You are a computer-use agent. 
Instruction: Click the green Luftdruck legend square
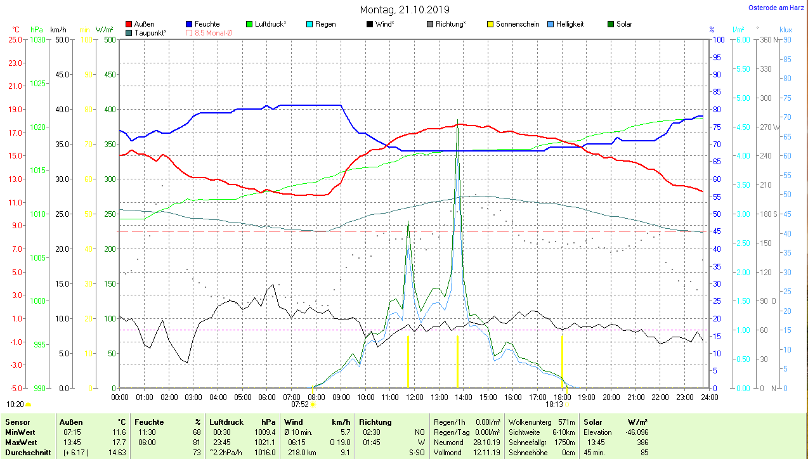click(250, 24)
